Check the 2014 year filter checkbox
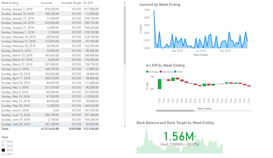This screenshot has height=158, width=273. pos(3,142)
